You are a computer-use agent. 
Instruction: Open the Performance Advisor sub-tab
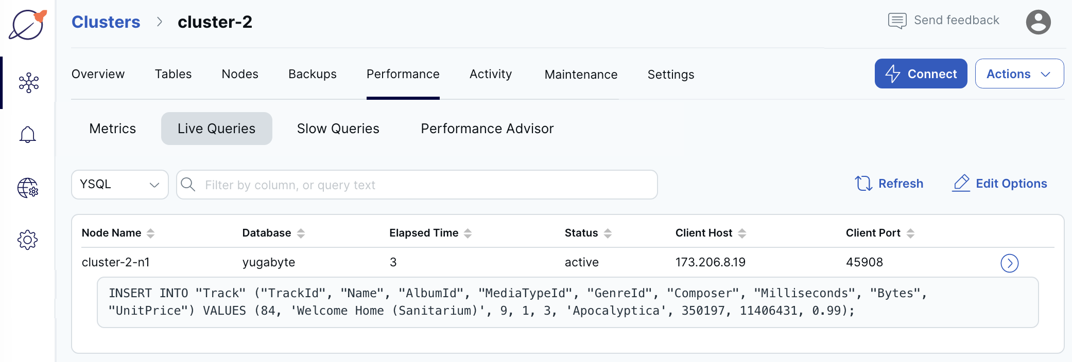[x=487, y=129]
